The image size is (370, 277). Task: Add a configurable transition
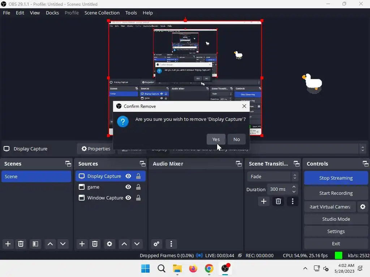263,201
